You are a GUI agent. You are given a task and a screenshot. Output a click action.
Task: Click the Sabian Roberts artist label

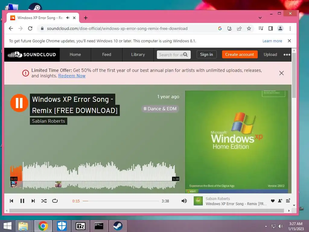[49, 121]
